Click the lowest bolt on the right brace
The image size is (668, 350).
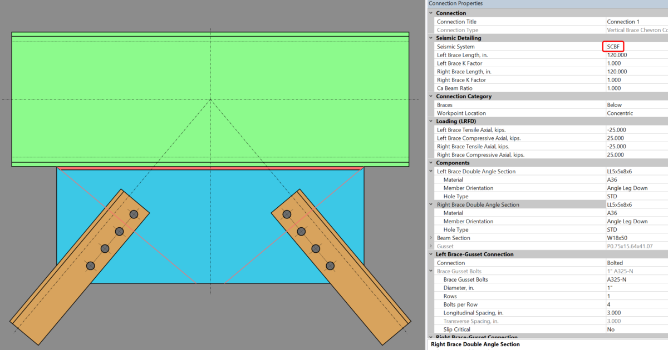point(330,266)
